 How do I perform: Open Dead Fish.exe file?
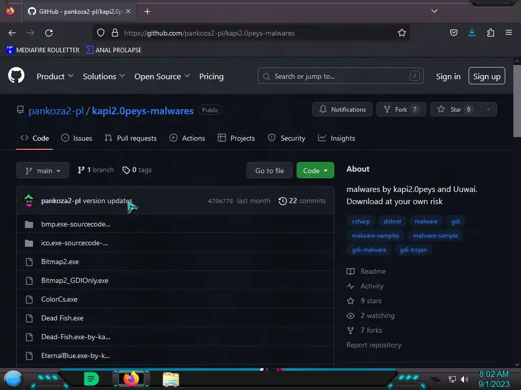click(62, 318)
